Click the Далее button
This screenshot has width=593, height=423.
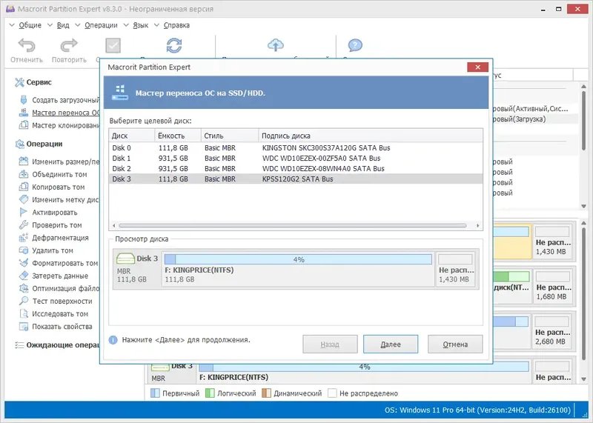click(x=391, y=344)
